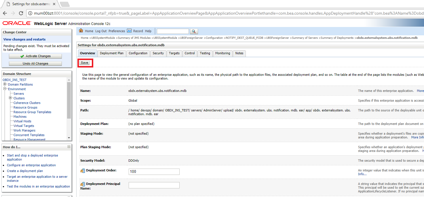The width and height of the screenshot is (424, 197).
Task: Click the browser forward arrow
Action: 13,13
